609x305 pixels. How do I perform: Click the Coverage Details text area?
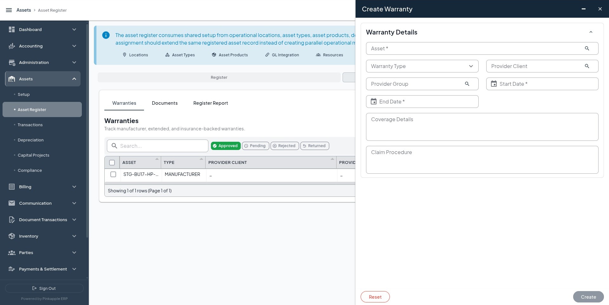coord(482,127)
